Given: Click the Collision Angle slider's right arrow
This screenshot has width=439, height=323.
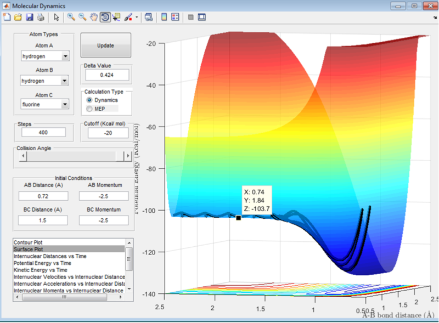Looking at the screenshot, I should [128, 157].
